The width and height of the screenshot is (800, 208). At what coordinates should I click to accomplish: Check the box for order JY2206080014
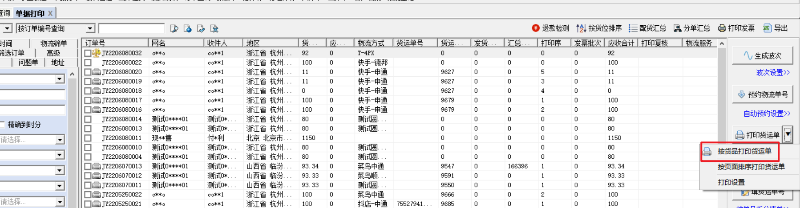[x=88, y=119]
